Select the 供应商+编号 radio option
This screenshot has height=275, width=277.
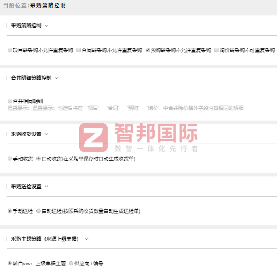click(71, 263)
